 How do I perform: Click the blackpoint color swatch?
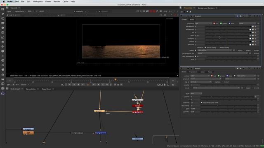tap(250, 26)
